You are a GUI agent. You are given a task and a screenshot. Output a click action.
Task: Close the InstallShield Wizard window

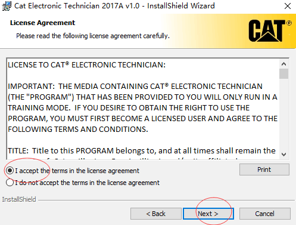[x=288, y=6]
